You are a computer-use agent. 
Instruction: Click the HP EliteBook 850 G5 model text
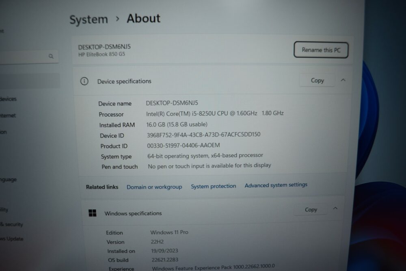(x=101, y=54)
